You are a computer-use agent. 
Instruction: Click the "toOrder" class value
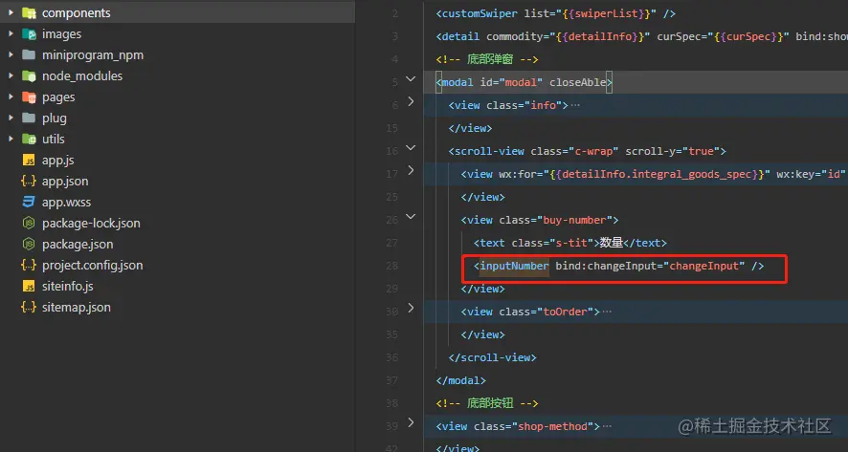[x=565, y=312]
